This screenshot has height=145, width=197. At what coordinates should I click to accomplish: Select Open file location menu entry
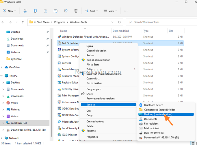pyautogui.click(x=96, y=51)
